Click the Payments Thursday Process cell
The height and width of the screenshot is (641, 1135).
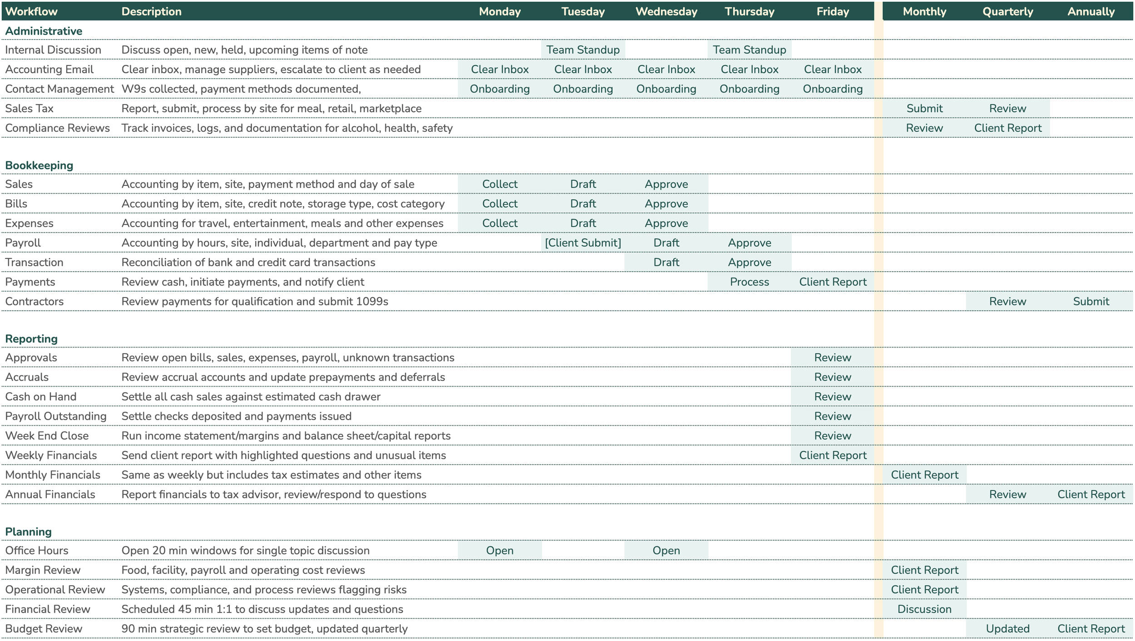pos(749,282)
